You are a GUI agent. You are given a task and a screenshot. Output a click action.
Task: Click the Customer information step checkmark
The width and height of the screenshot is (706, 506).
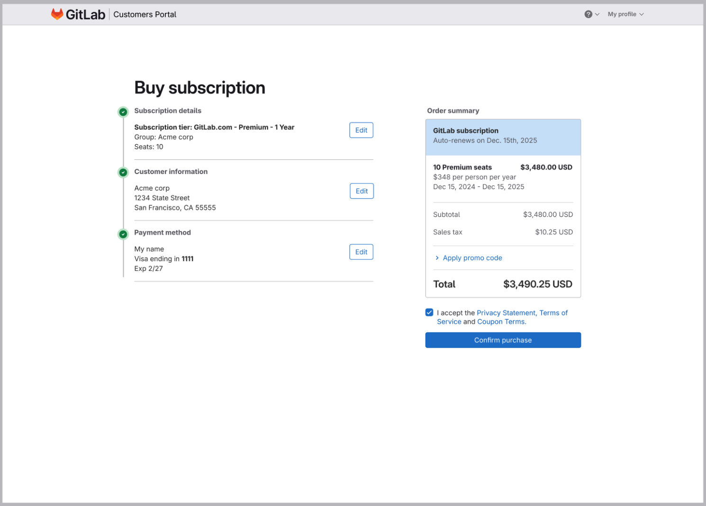point(123,173)
